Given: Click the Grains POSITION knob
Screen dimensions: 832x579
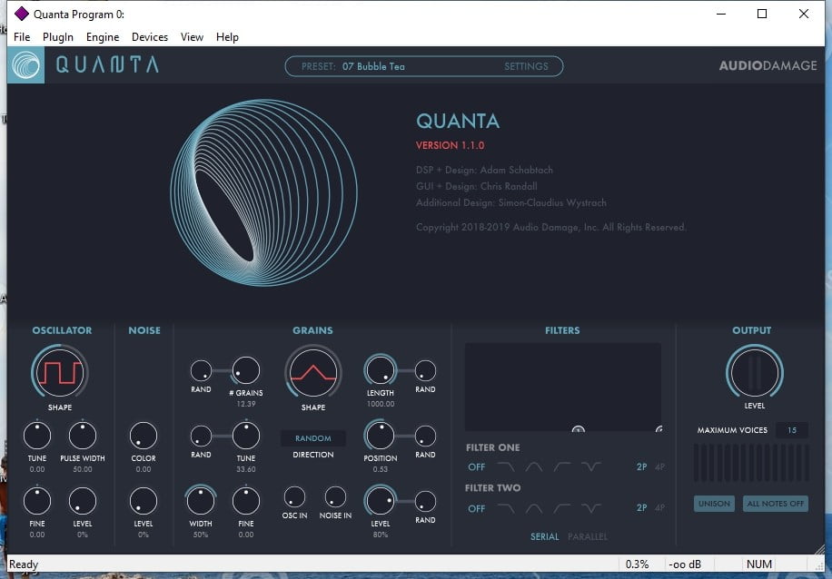Looking at the screenshot, I should click(381, 436).
